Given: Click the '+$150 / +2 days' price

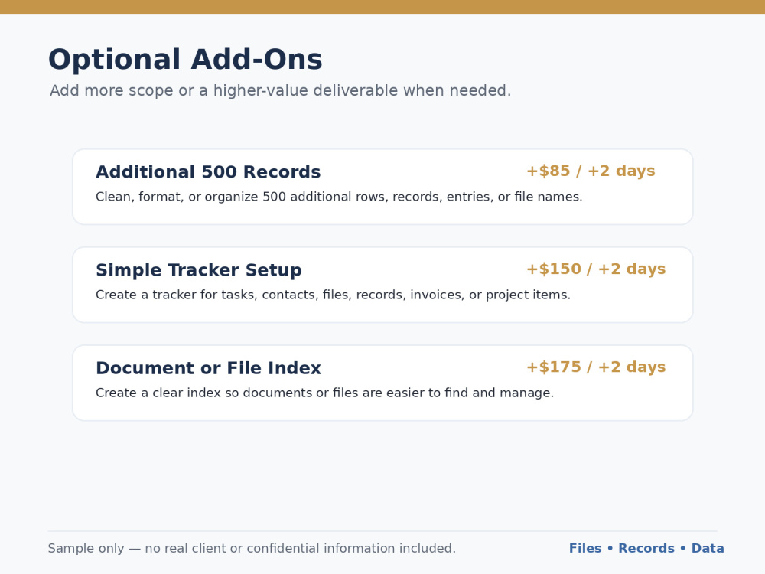Looking at the screenshot, I should (x=596, y=269).
